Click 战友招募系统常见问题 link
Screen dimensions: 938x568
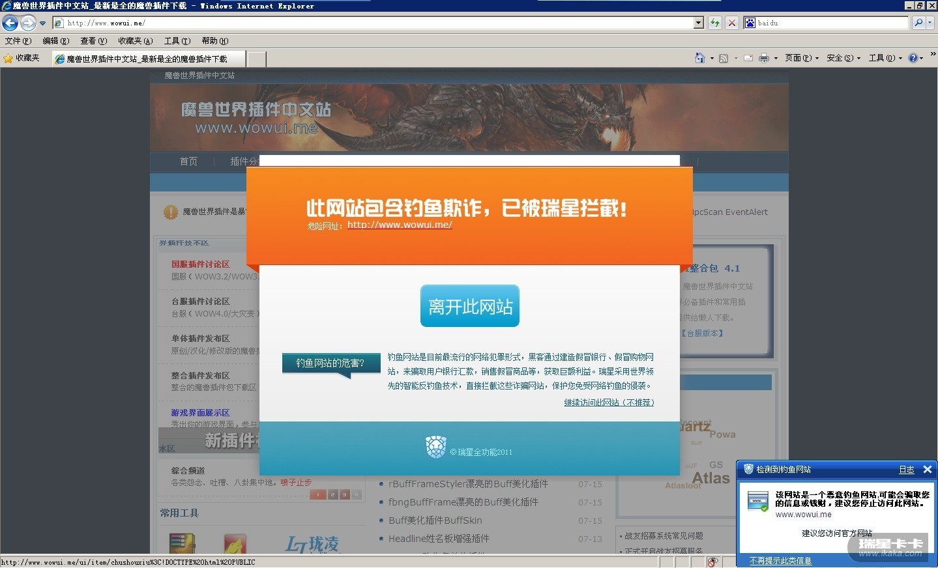coord(664,536)
